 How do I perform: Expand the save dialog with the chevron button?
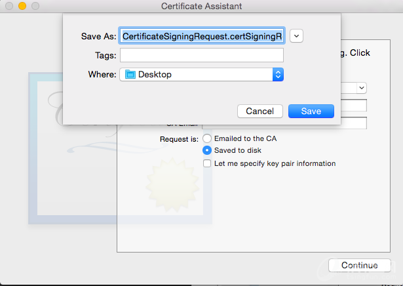pos(297,35)
